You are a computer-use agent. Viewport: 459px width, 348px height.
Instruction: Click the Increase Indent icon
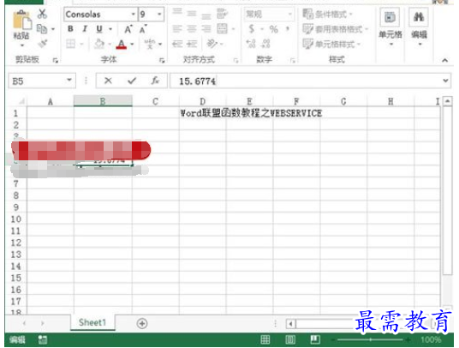click(x=192, y=44)
